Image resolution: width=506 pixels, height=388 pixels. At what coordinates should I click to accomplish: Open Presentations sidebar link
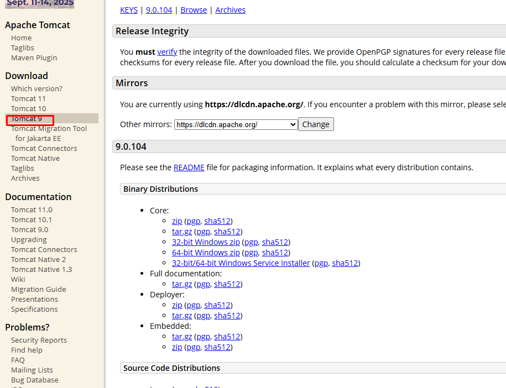click(34, 300)
